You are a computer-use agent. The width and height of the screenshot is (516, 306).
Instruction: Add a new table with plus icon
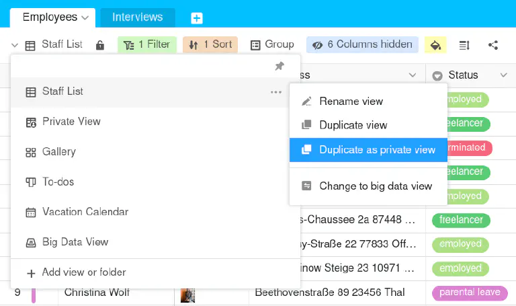(196, 18)
